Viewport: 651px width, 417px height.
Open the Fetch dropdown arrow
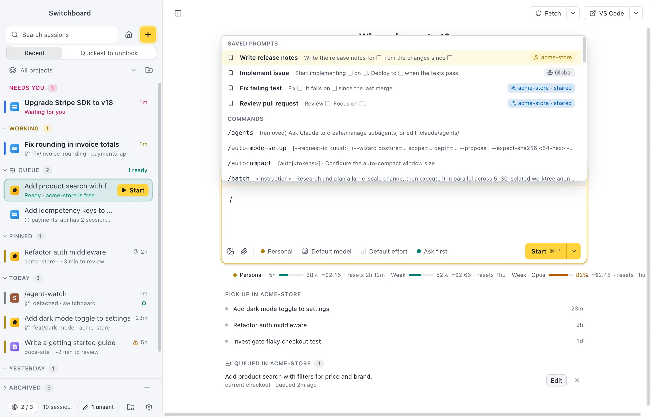tap(573, 13)
